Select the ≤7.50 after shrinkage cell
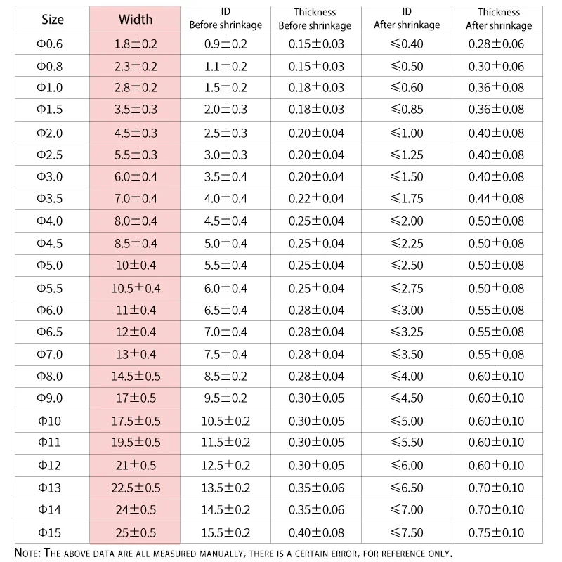This screenshot has width=562, height=562. (407, 532)
